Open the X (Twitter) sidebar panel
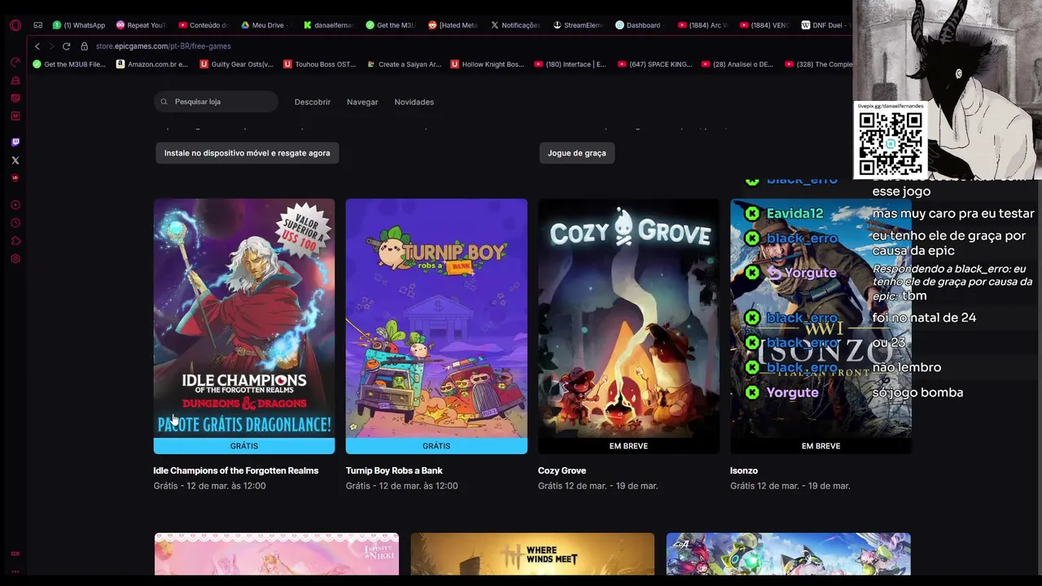 click(15, 160)
